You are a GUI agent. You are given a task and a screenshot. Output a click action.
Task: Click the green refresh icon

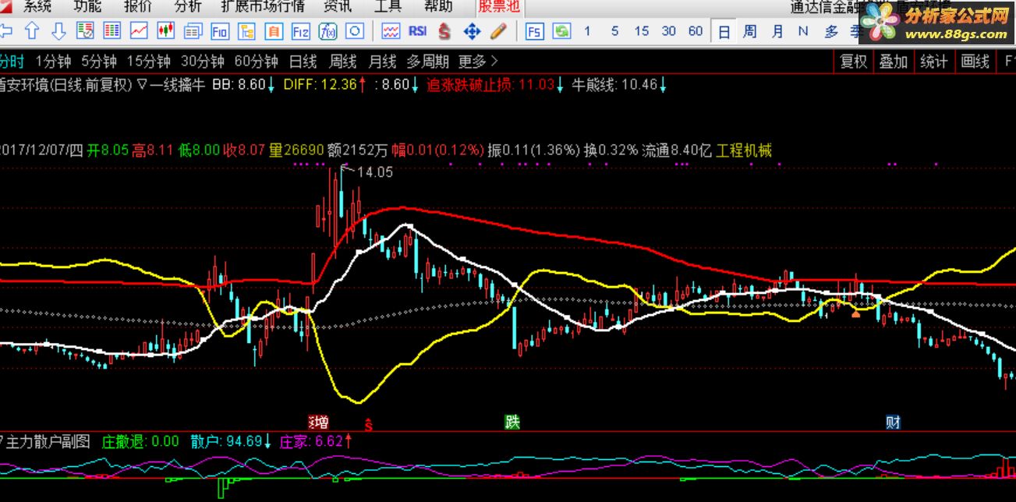coord(561,31)
